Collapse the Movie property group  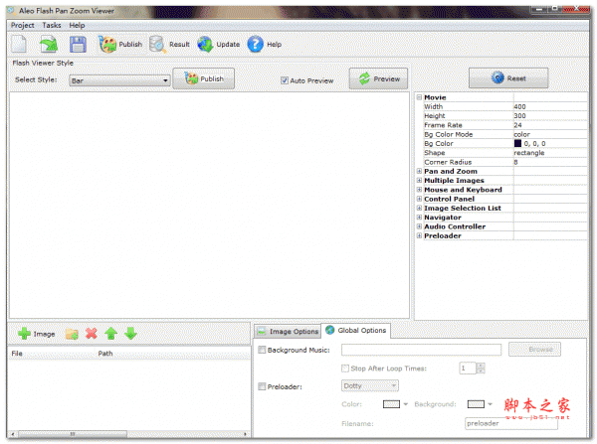point(419,97)
